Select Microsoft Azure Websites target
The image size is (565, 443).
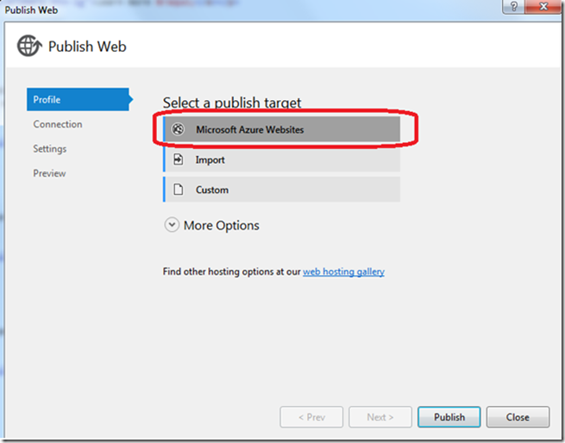click(x=282, y=129)
